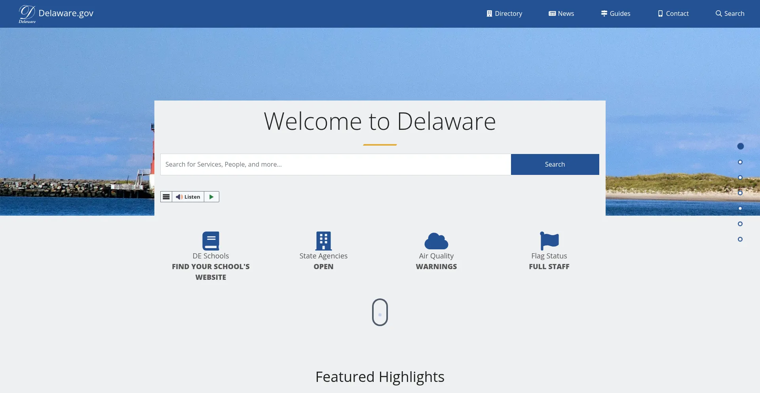Select the last section navigation dot
Viewport: 760px width, 393px height.
[x=740, y=239]
